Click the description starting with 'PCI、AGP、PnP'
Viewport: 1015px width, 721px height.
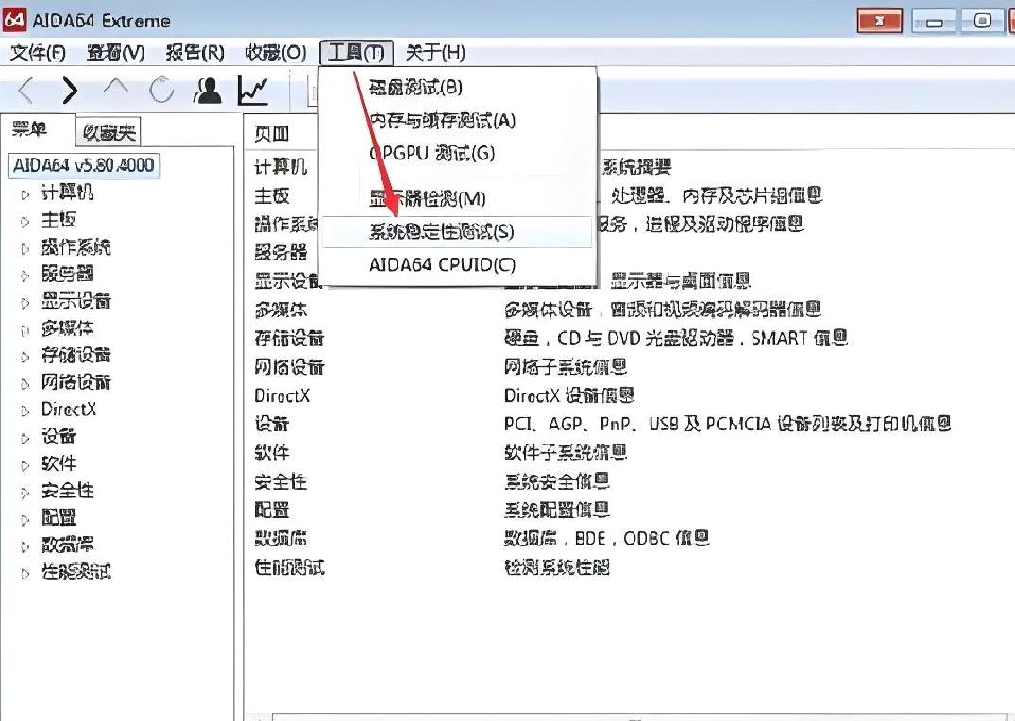(x=727, y=424)
